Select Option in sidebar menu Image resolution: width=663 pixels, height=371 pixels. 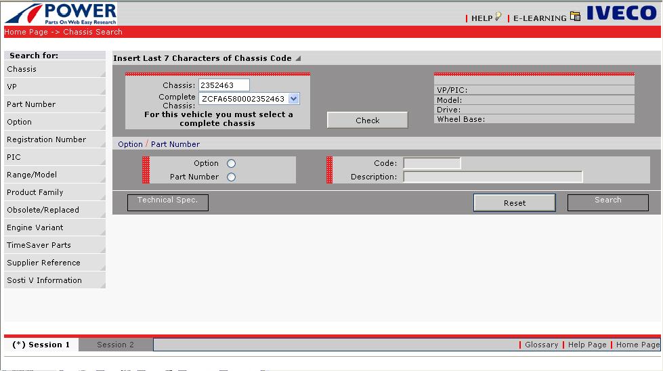[x=55, y=122]
